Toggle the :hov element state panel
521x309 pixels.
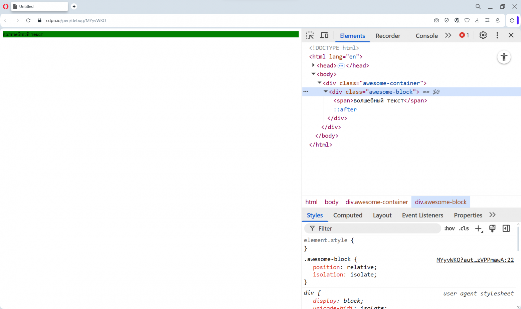pyautogui.click(x=450, y=229)
